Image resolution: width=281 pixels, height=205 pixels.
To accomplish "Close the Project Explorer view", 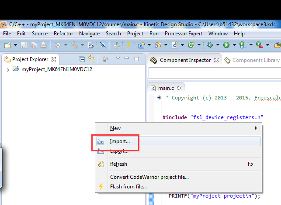I will [54, 59].
